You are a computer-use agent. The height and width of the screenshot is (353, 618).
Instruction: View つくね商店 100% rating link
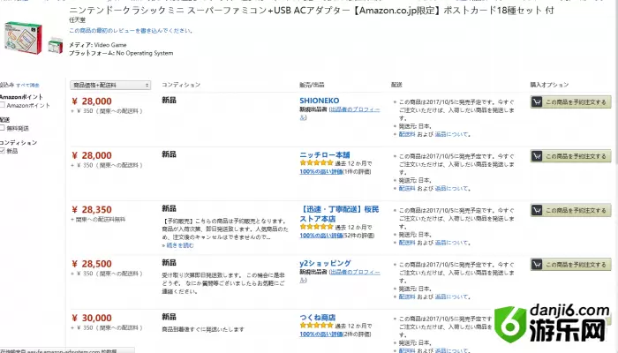tap(321, 334)
